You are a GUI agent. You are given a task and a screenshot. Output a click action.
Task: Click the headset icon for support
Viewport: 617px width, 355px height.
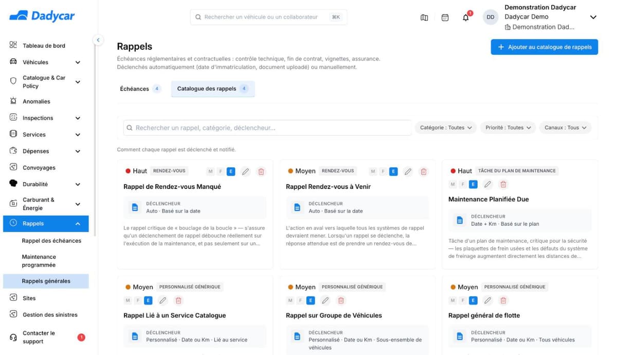13,337
